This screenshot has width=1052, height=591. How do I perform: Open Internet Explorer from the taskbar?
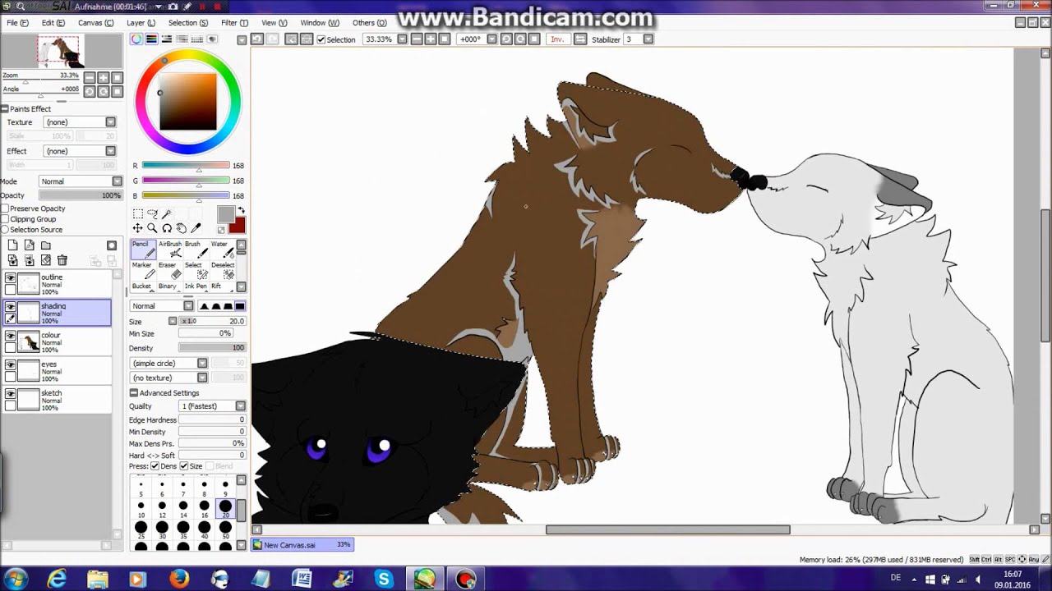coord(57,579)
